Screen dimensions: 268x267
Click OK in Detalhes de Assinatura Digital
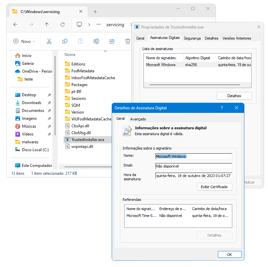pos(230,255)
